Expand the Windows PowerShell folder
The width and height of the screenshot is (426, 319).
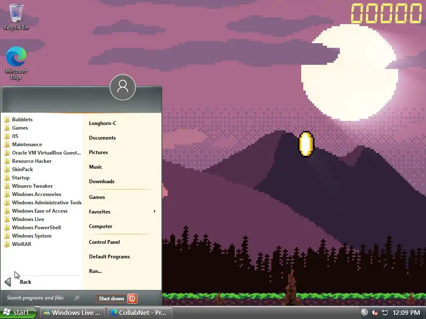tap(43, 228)
